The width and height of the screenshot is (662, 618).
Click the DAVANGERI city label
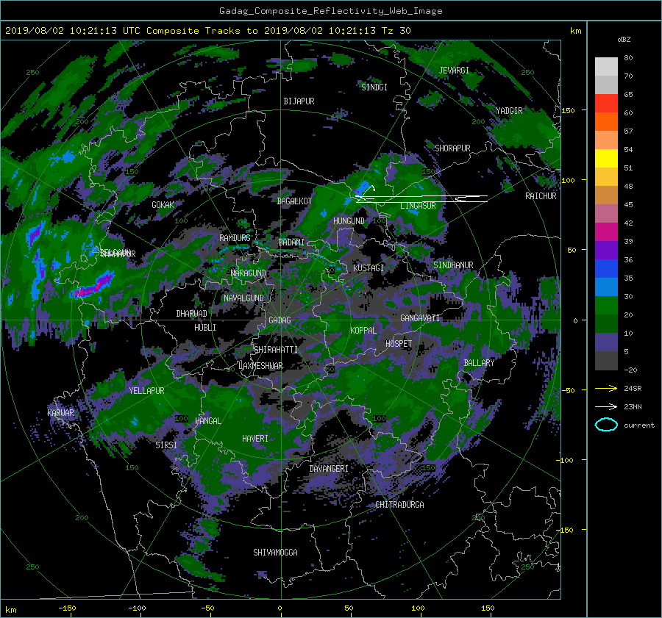pos(329,469)
